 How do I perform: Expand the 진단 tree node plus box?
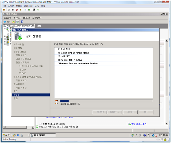[5, 39]
